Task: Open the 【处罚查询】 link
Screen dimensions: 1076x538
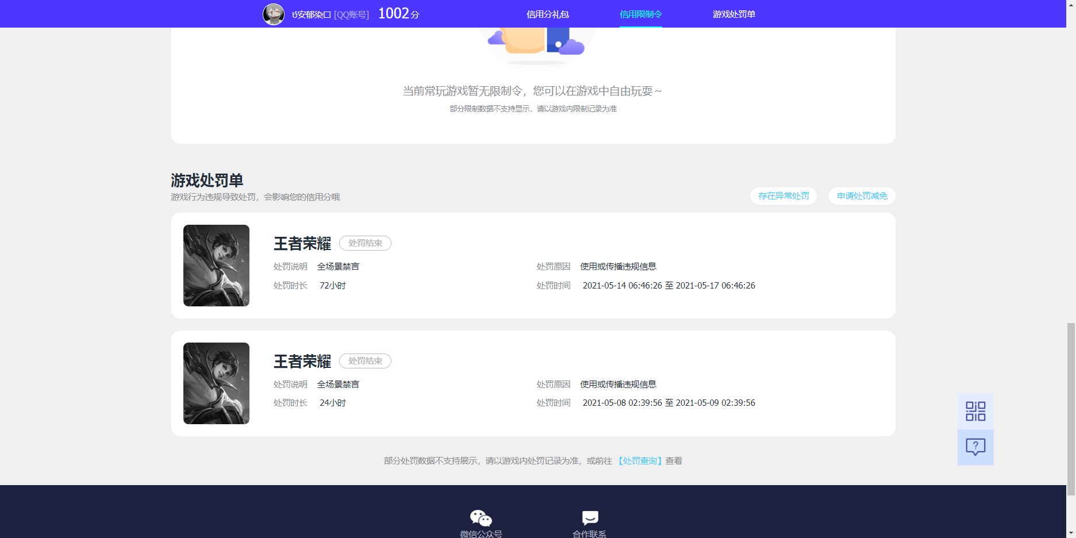Action: coord(640,461)
